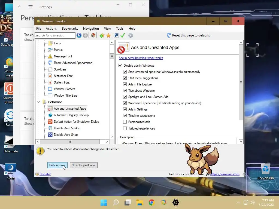Image resolution: width=279 pixels, height=209 pixels.
Task: Open the Actions menu
Action: click(x=51, y=29)
